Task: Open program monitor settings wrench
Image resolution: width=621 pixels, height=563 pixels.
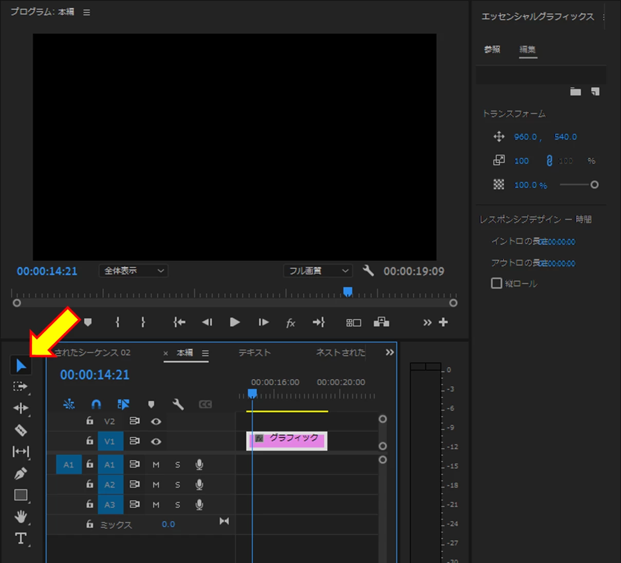Action: (368, 270)
